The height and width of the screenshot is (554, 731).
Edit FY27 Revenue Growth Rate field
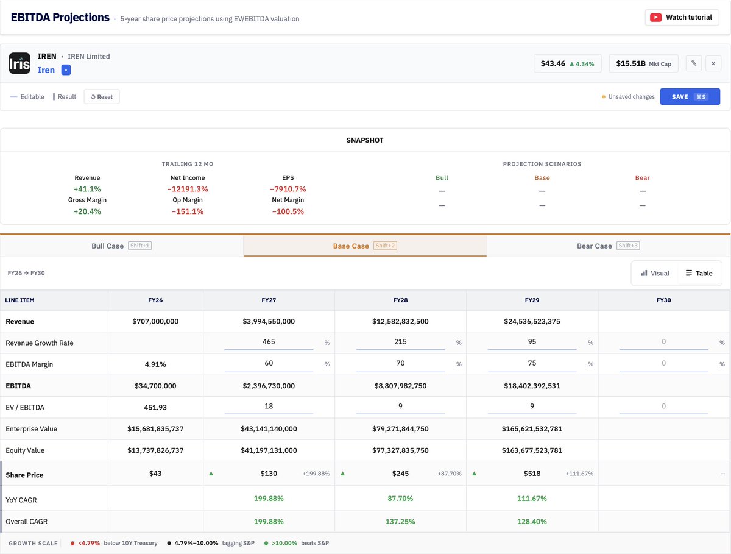(x=269, y=342)
